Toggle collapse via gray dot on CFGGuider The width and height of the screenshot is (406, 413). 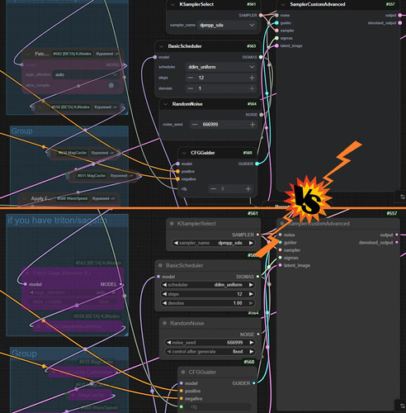click(x=183, y=372)
